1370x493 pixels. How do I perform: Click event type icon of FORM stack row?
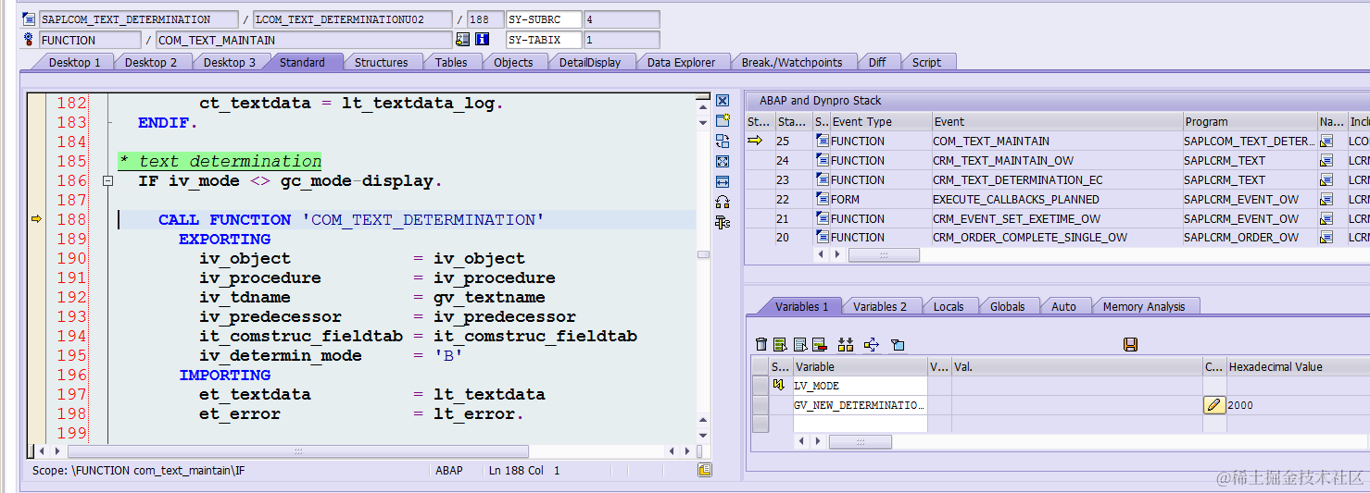click(x=822, y=199)
